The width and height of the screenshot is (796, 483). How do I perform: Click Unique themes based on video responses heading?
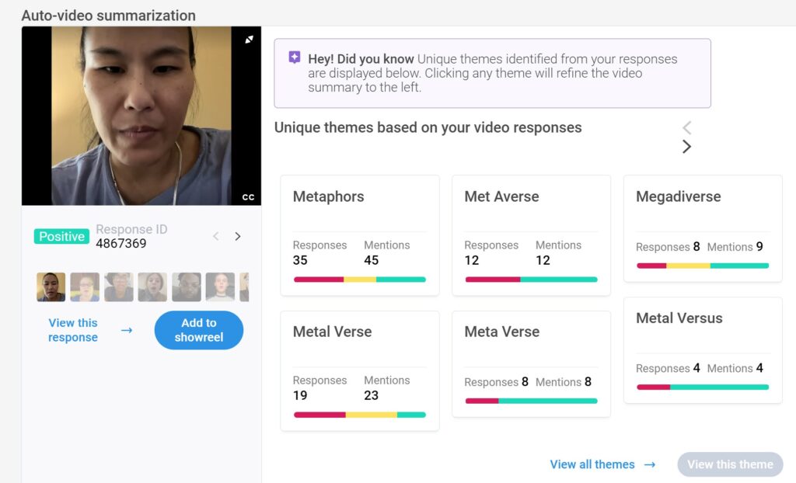click(x=428, y=127)
